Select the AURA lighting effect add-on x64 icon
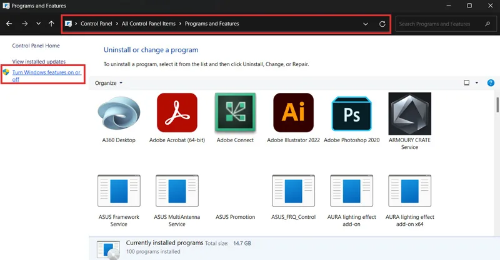 tap(410, 191)
